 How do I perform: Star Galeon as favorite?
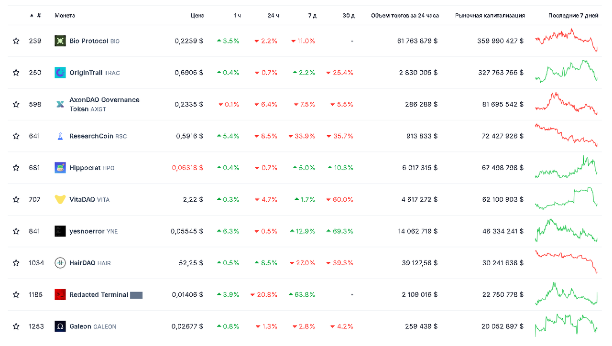click(x=16, y=326)
